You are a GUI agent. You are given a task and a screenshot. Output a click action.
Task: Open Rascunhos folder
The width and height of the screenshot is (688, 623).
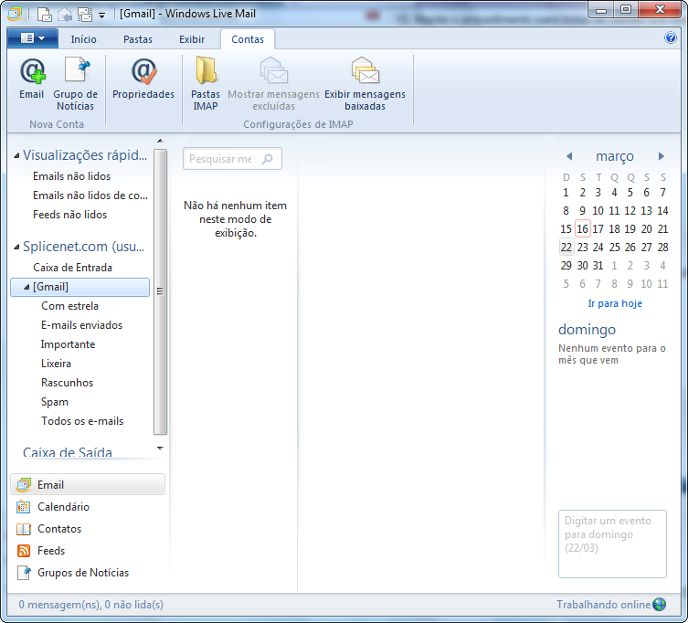[x=67, y=383]
